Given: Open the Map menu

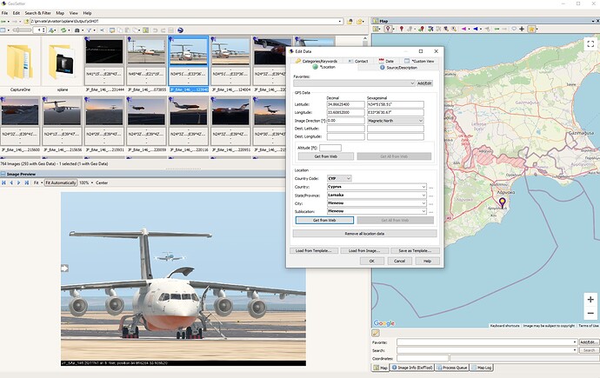Looking at the screenshot, I should (60, 13).
